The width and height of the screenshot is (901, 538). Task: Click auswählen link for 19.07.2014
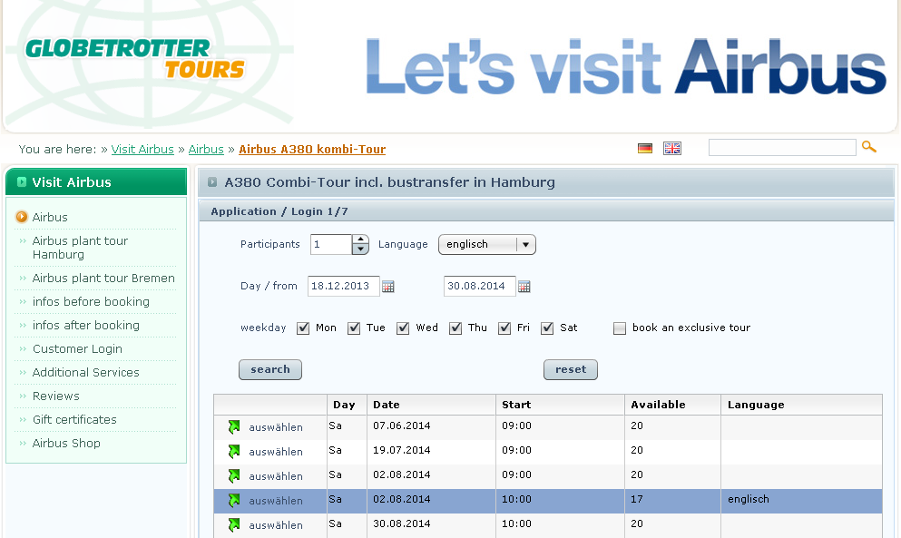pyautogui.click(x=276, y=453)
